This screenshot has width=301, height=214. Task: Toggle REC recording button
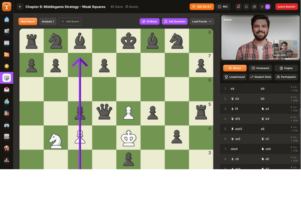point(223,7)
